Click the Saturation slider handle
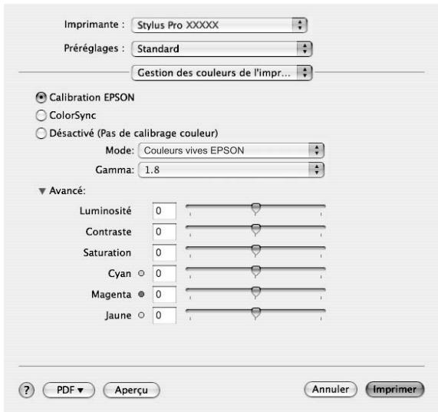Image resolution: width=438 pixels, height=412 pixels. pos(255,251)
